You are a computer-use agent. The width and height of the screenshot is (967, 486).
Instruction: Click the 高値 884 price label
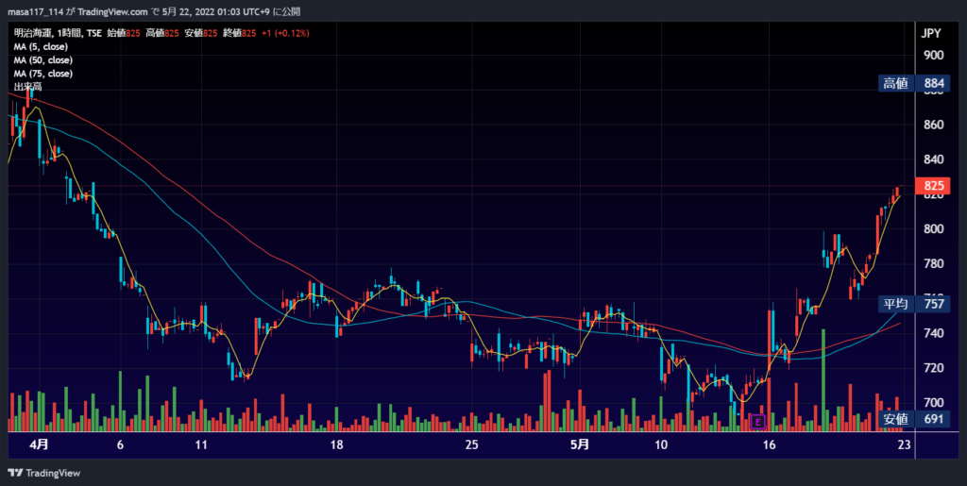[913, 84]
